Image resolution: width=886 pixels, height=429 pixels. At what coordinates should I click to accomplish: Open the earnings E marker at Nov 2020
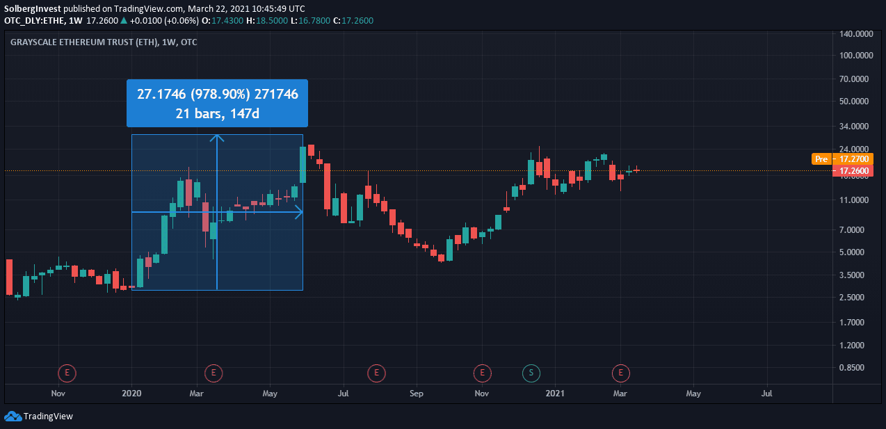click(x=482, y=373)
